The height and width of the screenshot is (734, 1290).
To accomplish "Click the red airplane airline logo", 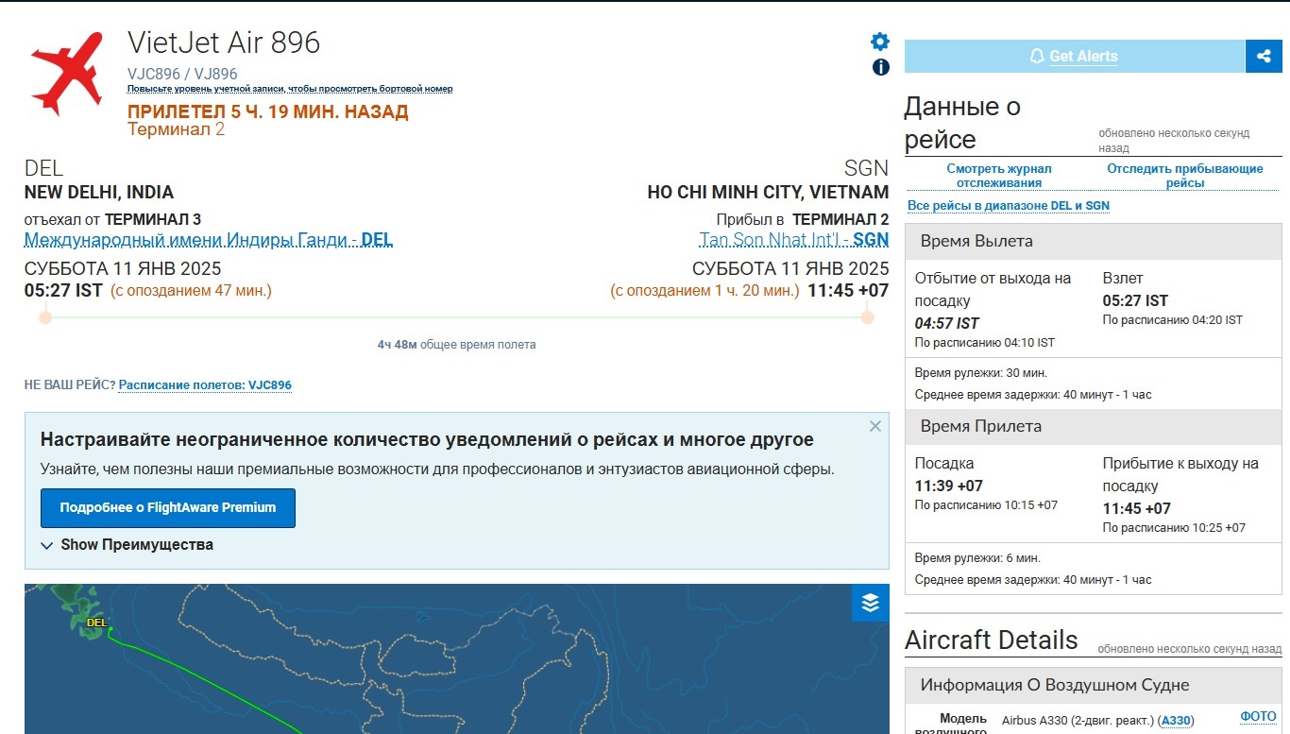I will (x=66, y=73).
